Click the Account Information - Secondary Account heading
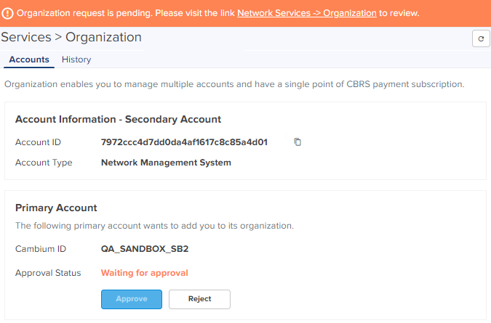Viewport: 491px width, 323px height. pos(118,119)
